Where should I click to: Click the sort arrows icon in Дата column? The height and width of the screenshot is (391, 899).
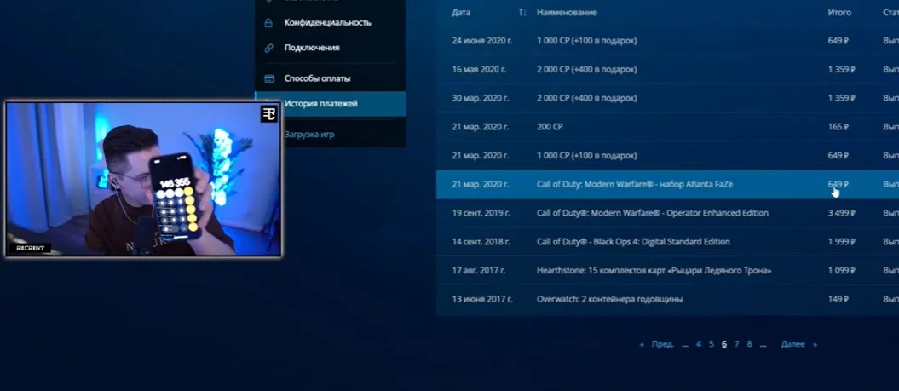tap(522, 12)
